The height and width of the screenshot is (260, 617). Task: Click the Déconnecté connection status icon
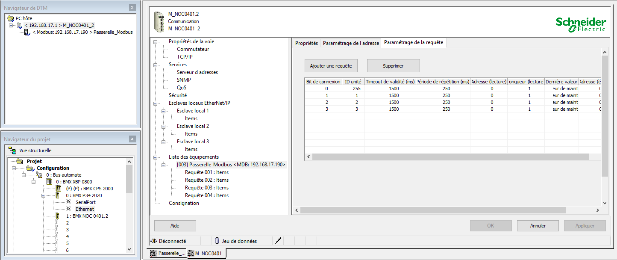pos(154,241)
